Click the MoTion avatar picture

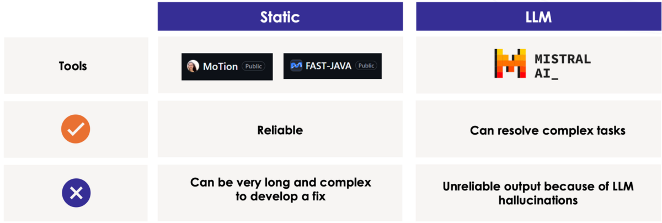click(x=193, y=66)
